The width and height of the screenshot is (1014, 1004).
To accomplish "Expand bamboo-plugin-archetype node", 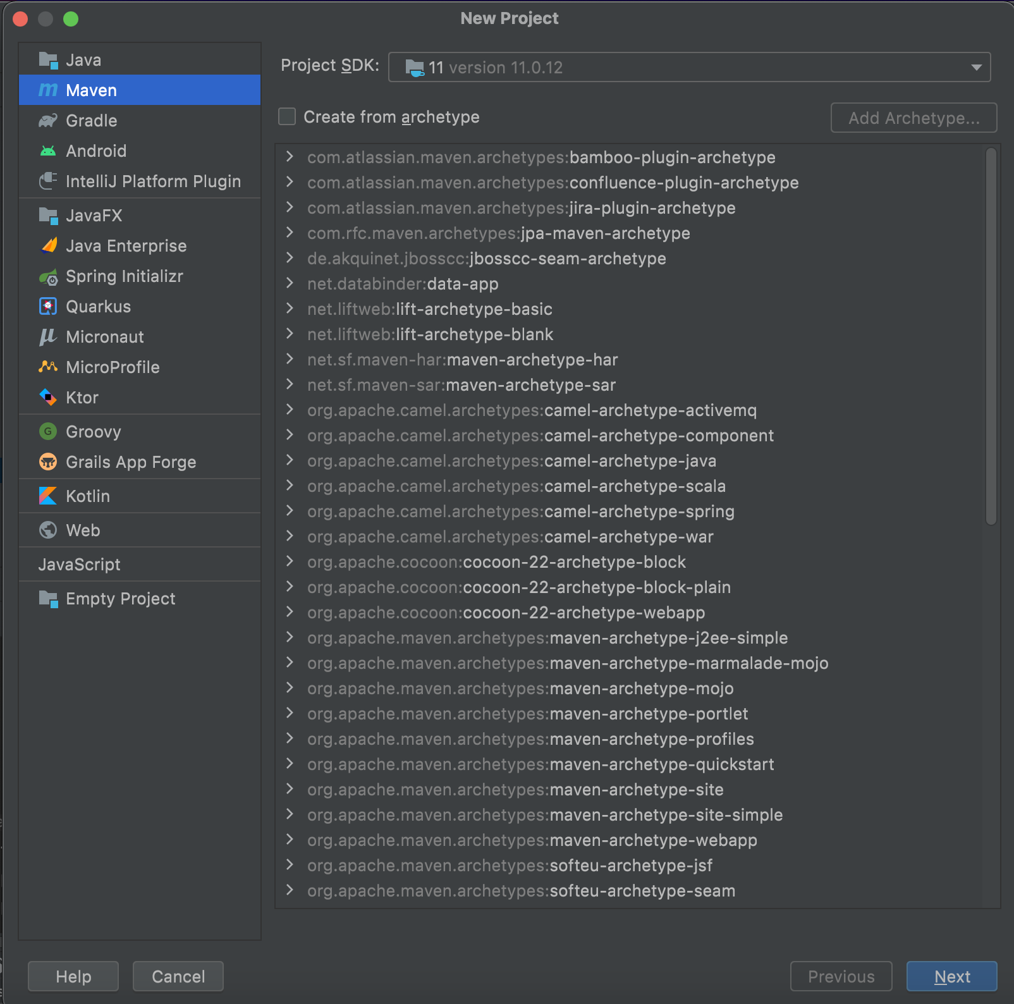I will [290, 157].
